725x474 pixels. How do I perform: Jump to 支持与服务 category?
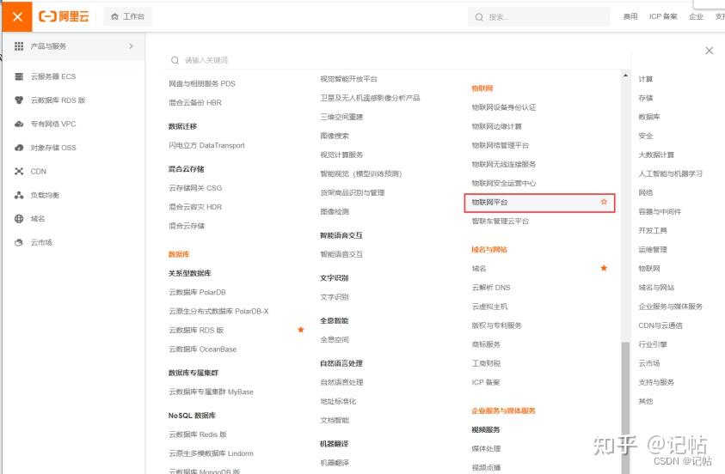click(x=656, y=382)
